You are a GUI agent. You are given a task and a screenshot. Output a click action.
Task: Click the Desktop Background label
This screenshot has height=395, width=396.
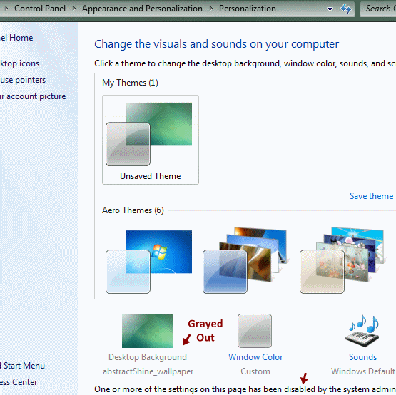click(x=148, y=357)
